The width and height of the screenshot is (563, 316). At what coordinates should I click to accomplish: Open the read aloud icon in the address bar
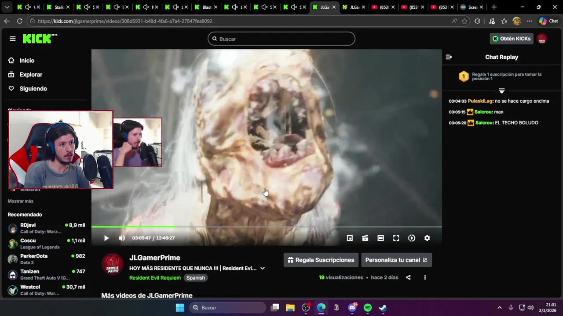pyautogui.click(x=454, y=21)
